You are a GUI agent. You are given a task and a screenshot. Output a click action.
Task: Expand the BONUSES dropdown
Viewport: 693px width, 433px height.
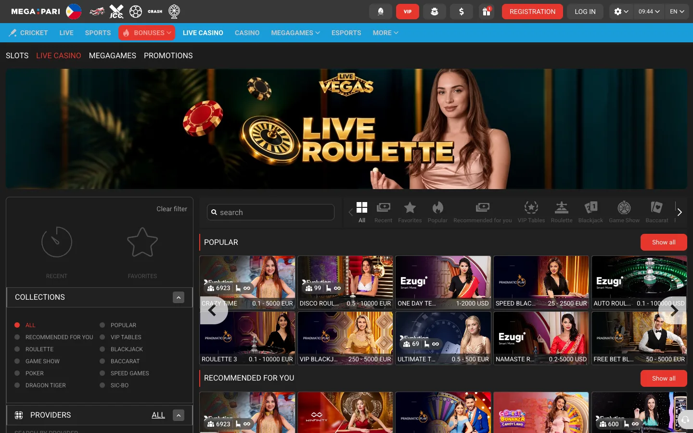tap(147, 33)
